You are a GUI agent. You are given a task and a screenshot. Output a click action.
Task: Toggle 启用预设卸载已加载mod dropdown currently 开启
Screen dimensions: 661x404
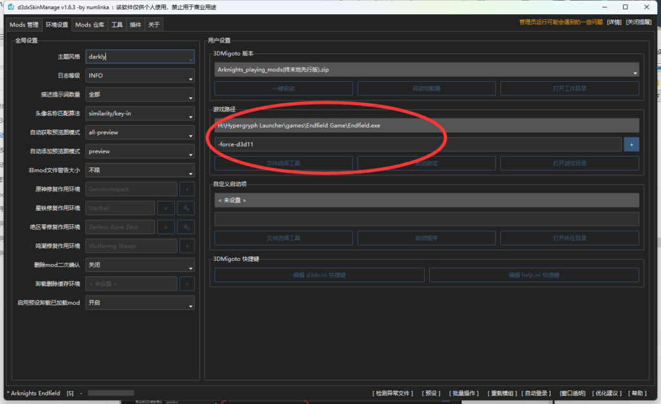click(140, 303)
